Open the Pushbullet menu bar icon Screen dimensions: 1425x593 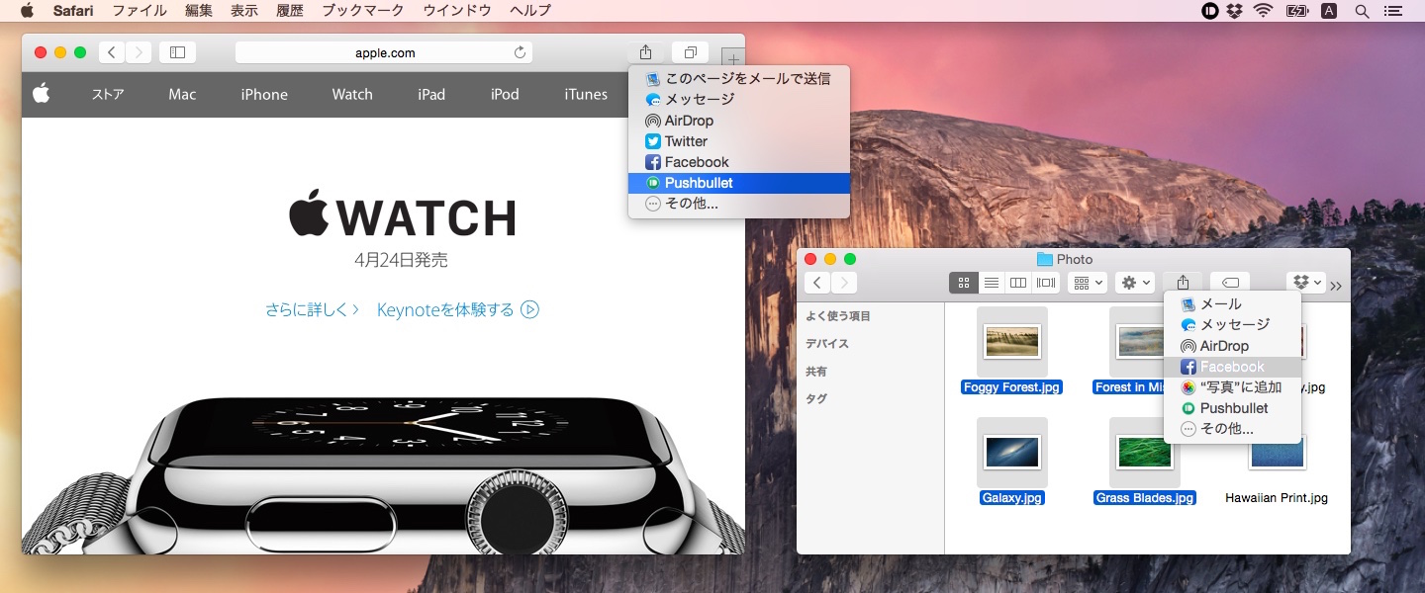[1209, 11]
